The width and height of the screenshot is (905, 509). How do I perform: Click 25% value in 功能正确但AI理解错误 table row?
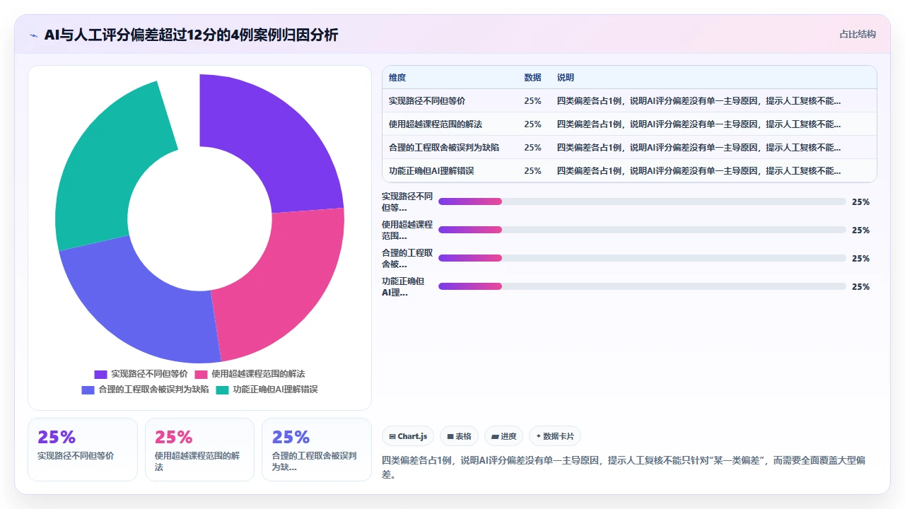point(532,170)
